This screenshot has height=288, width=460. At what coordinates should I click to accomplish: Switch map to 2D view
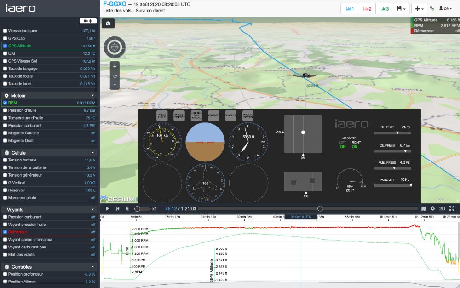[x=442, y=209]
